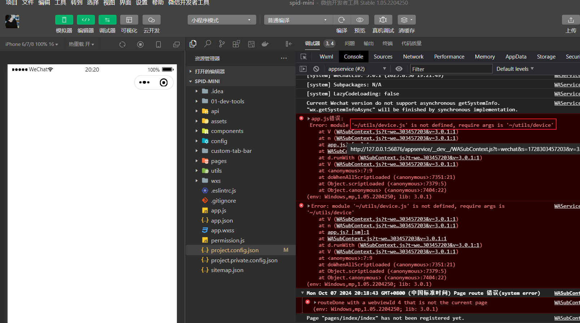Select the explorer files icon
The width and height of the screenshot is (580, 323).
(193, 44)
